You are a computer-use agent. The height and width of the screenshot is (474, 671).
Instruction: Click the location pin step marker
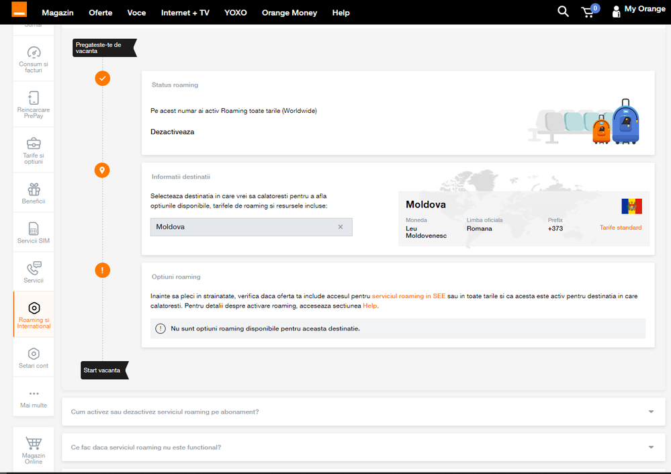[x=102, y=171]
